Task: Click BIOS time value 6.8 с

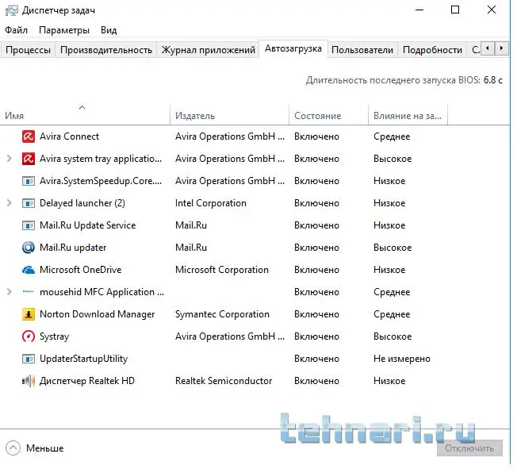Action: (493, 80)
